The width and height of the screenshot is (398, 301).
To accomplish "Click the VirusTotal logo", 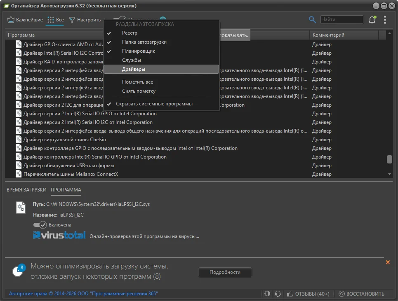I will [x=59, y=236].
